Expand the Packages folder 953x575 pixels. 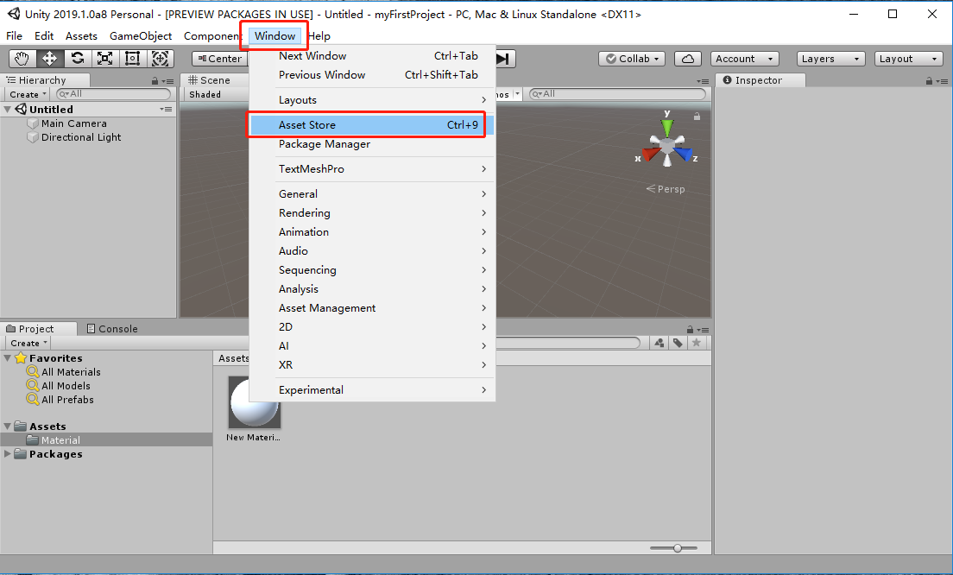(7, 453)
